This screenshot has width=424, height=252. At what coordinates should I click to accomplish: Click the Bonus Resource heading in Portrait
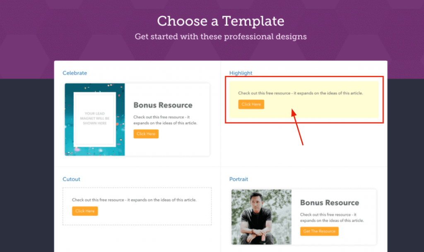coord(330,203)
